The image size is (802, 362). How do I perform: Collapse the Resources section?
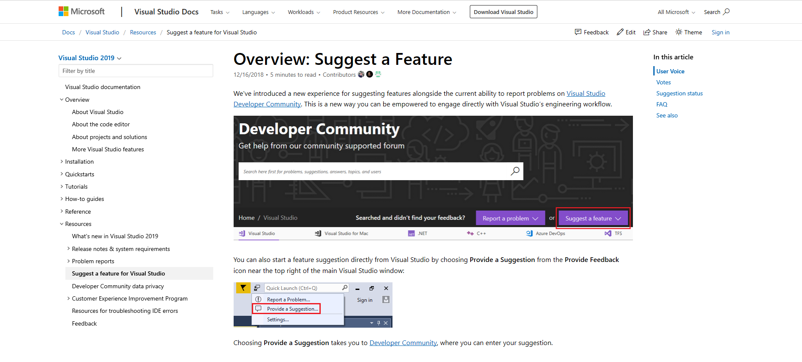[x=62, y=224]
